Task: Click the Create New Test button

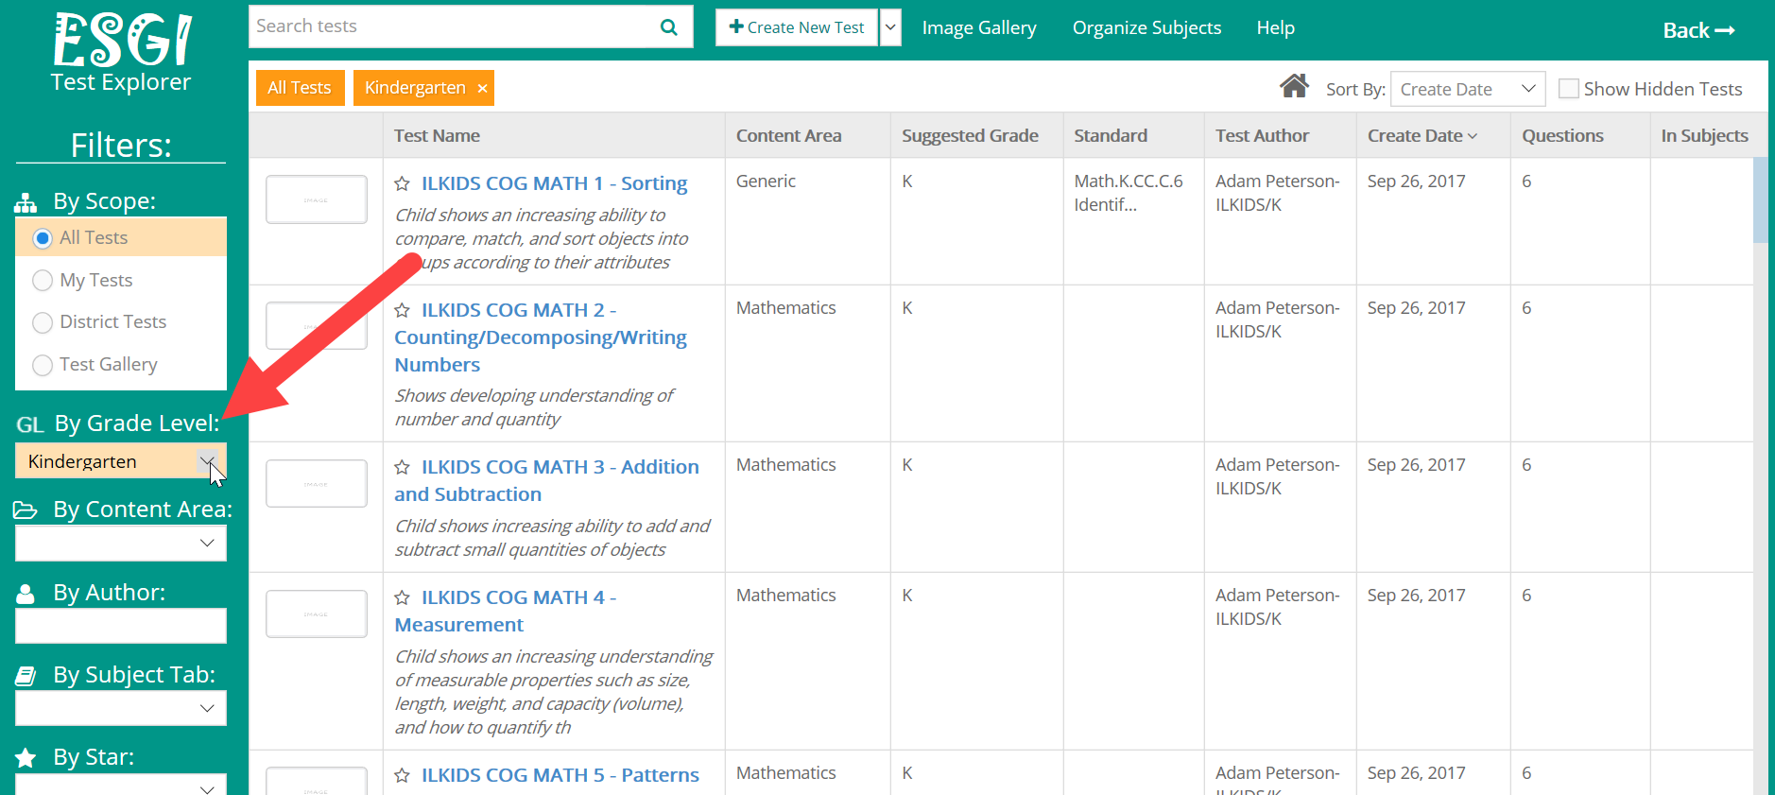Action: 797,27
